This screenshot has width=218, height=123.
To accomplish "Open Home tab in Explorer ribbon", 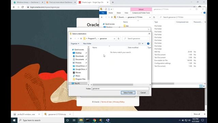I will [x=111, y=13].
